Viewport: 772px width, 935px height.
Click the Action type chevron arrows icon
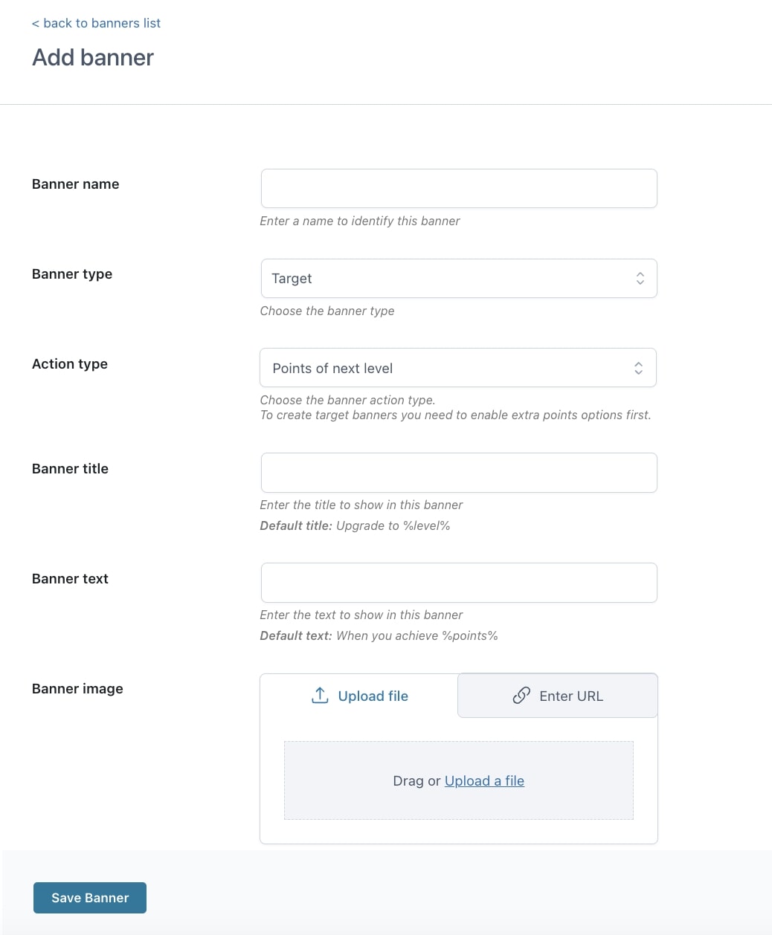tap(638, 368)
